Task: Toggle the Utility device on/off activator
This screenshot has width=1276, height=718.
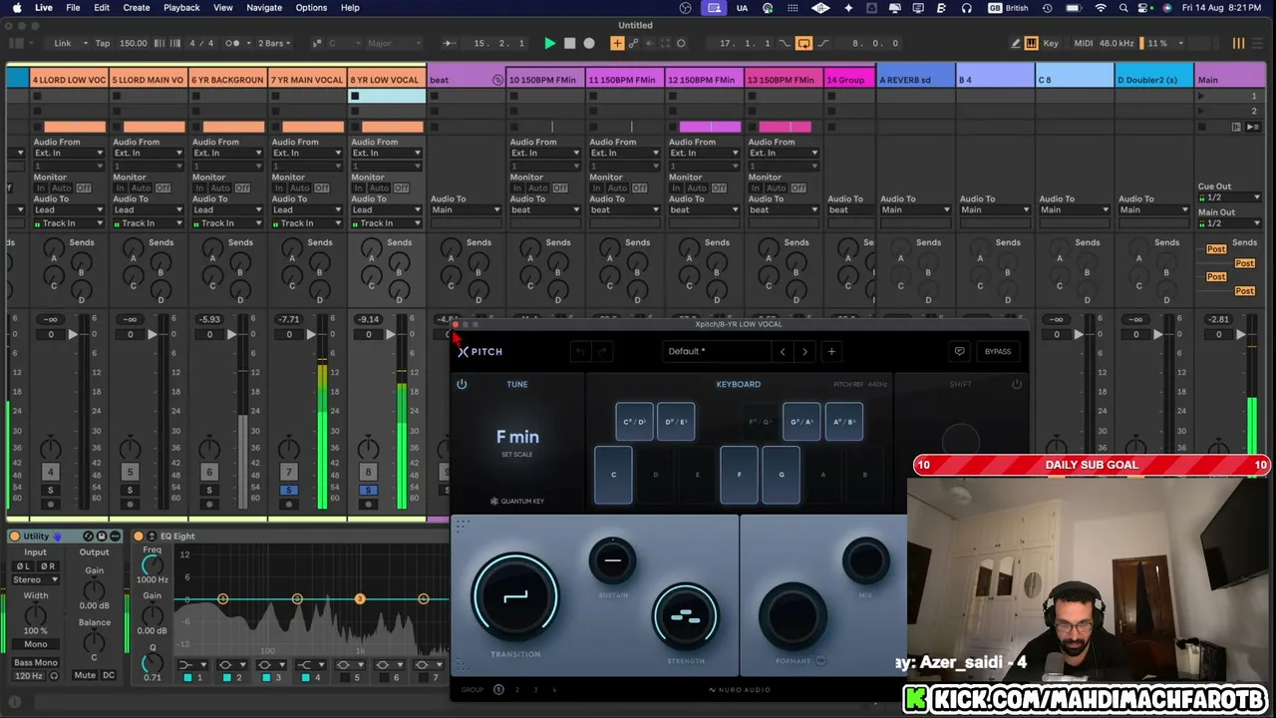Action: (15, 537)
